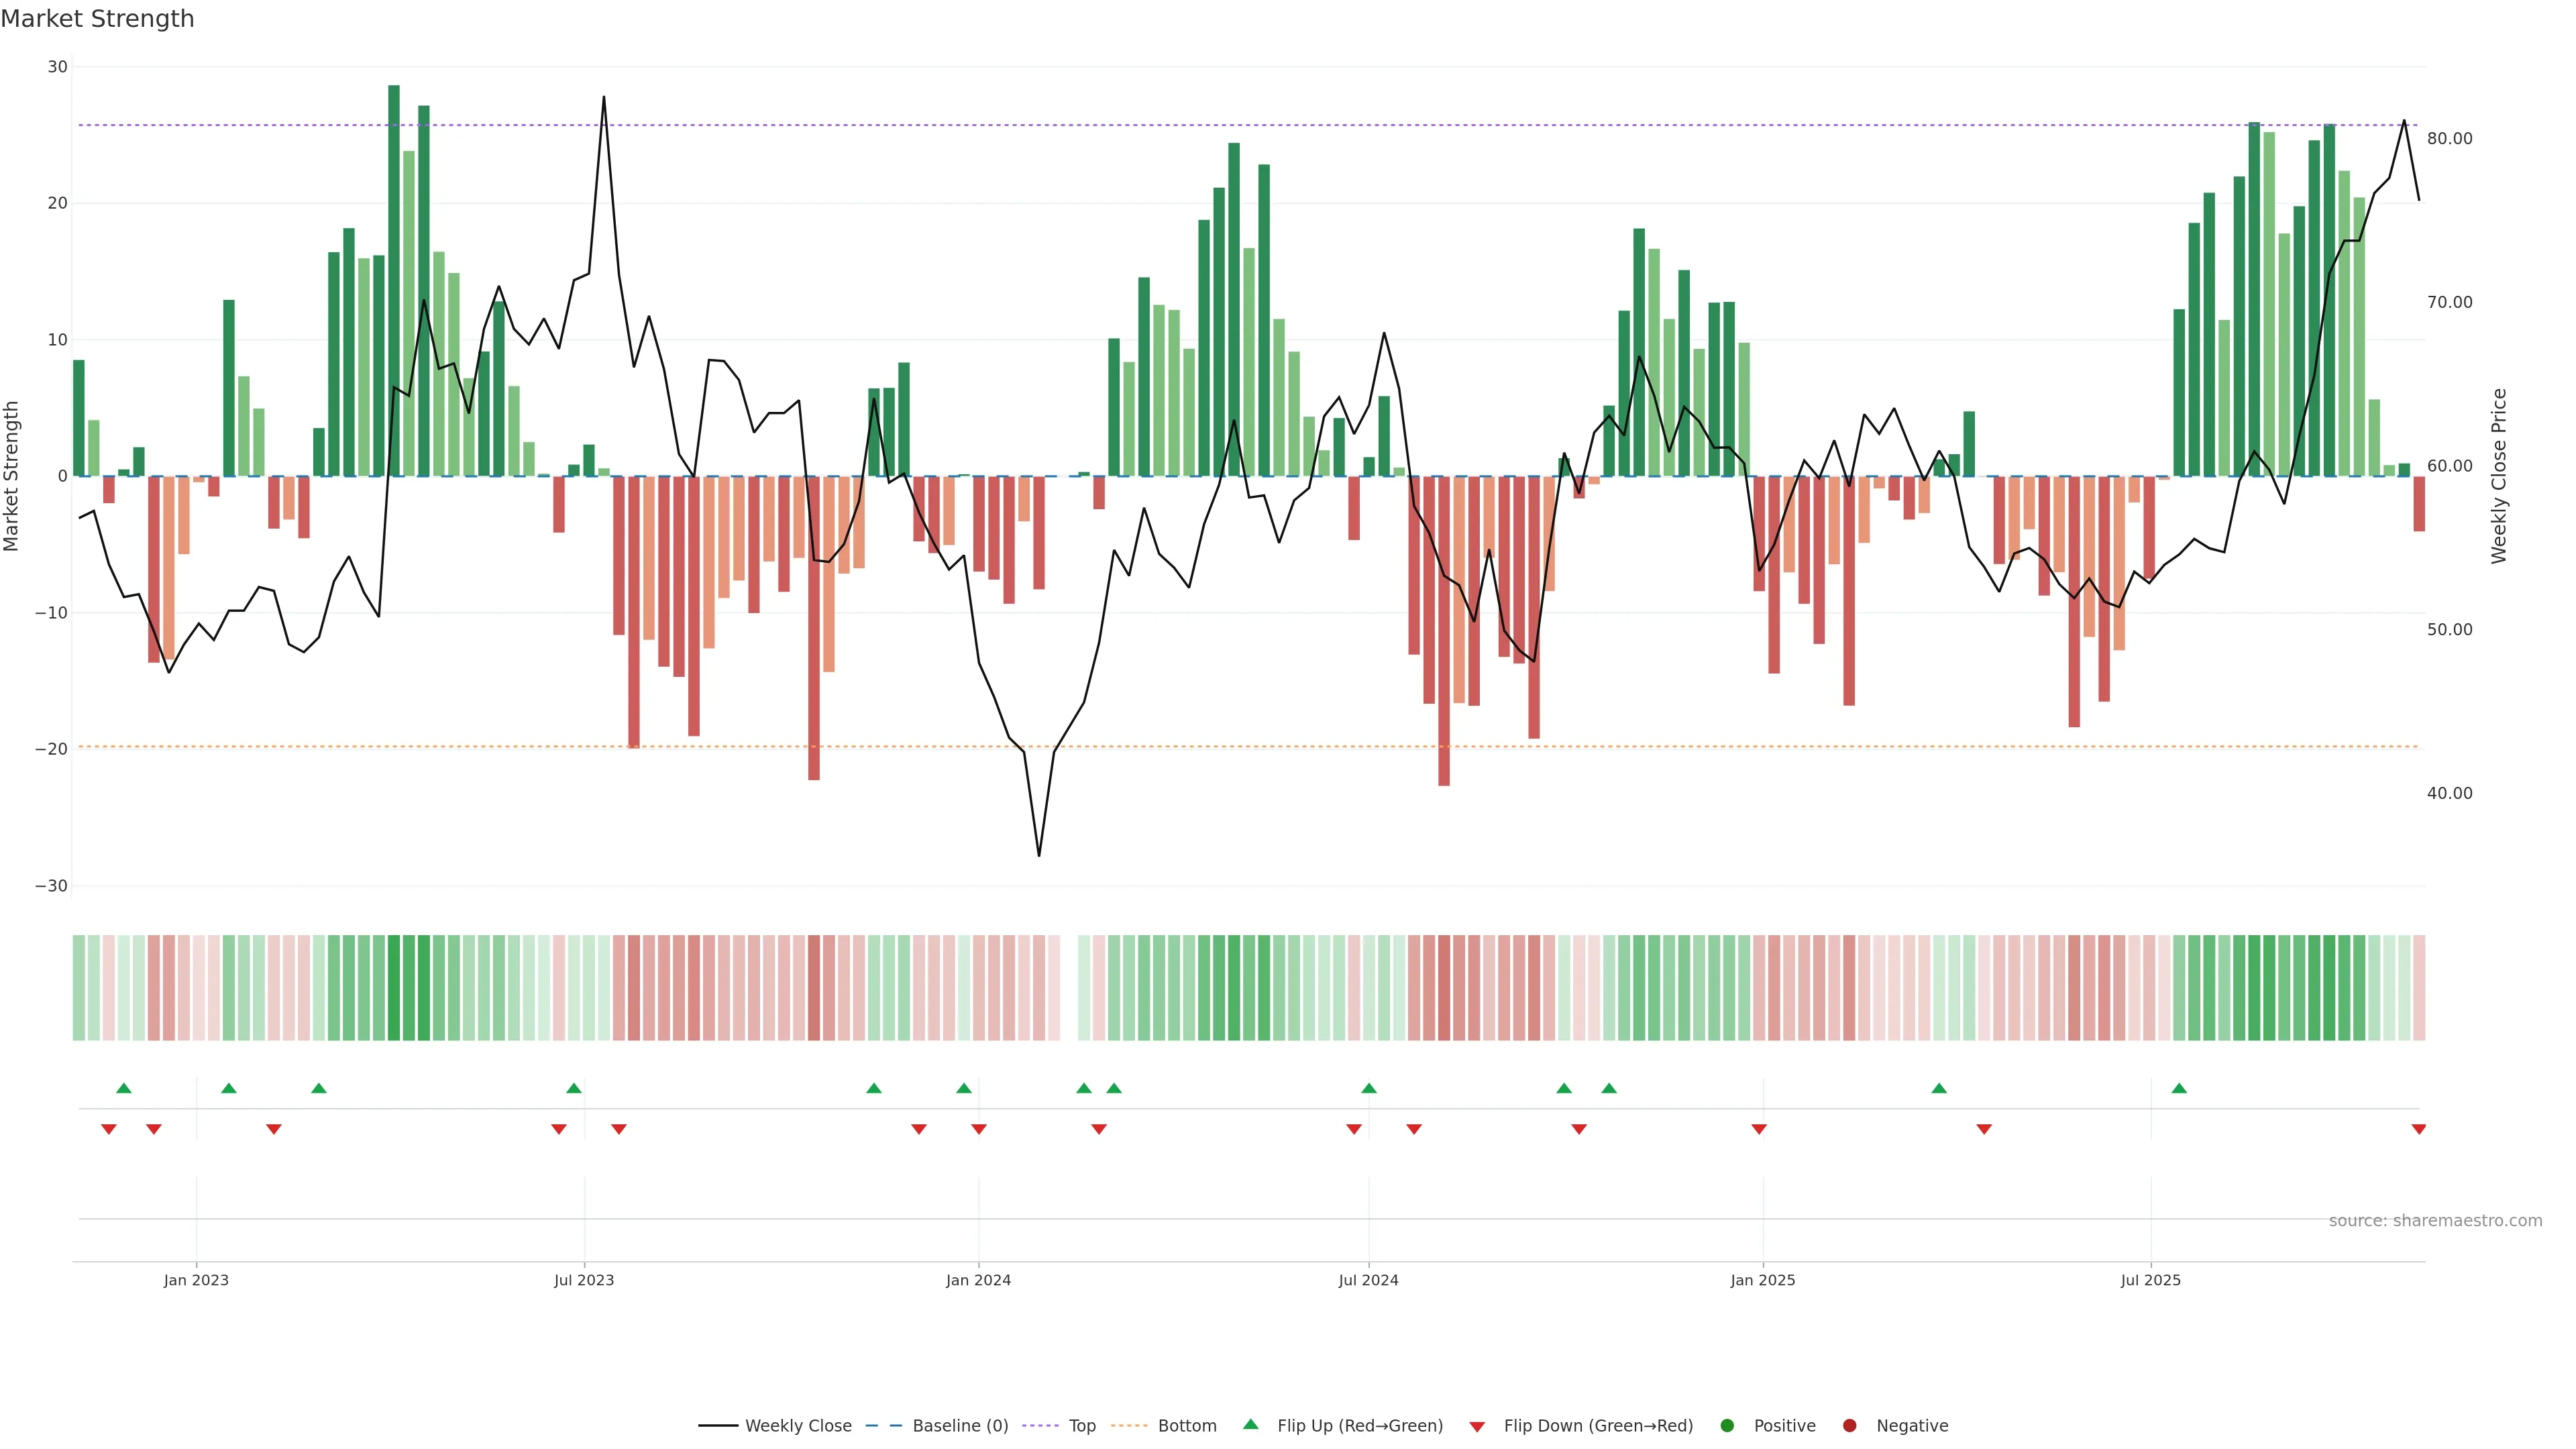Click Flip Down red triangle legend icon
Viewport: 2576px width, 1449px height.
pyautogui.click(x=1477, y=1426)
